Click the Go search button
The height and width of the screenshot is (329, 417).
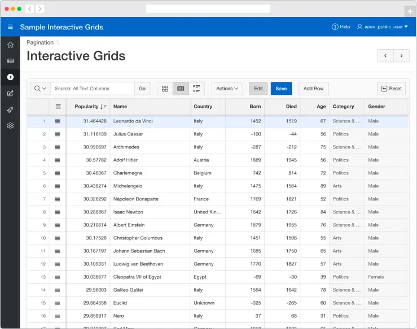[142, 89]
